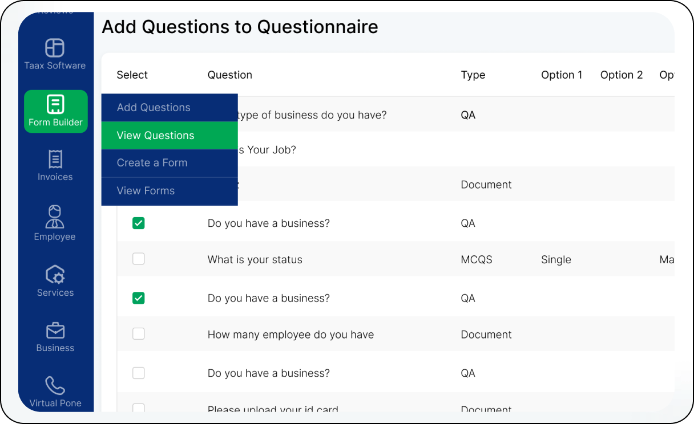Click the Type column header

click(x=473, y=75)
